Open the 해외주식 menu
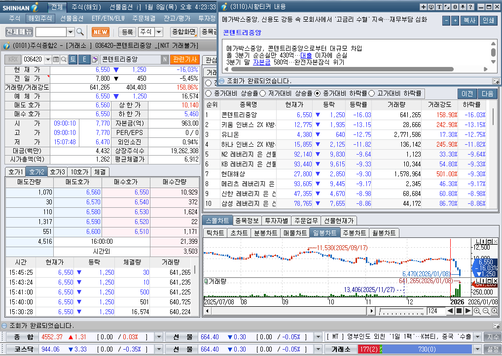 (40, 19)
